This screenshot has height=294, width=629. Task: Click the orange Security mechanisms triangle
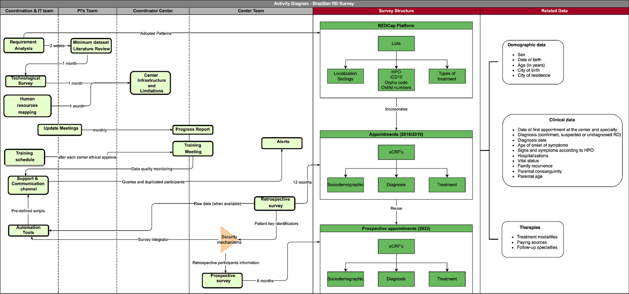click(228, 240)
